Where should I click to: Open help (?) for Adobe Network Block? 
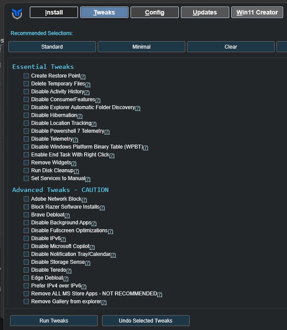pyautogui.click(x=84, y=199)
